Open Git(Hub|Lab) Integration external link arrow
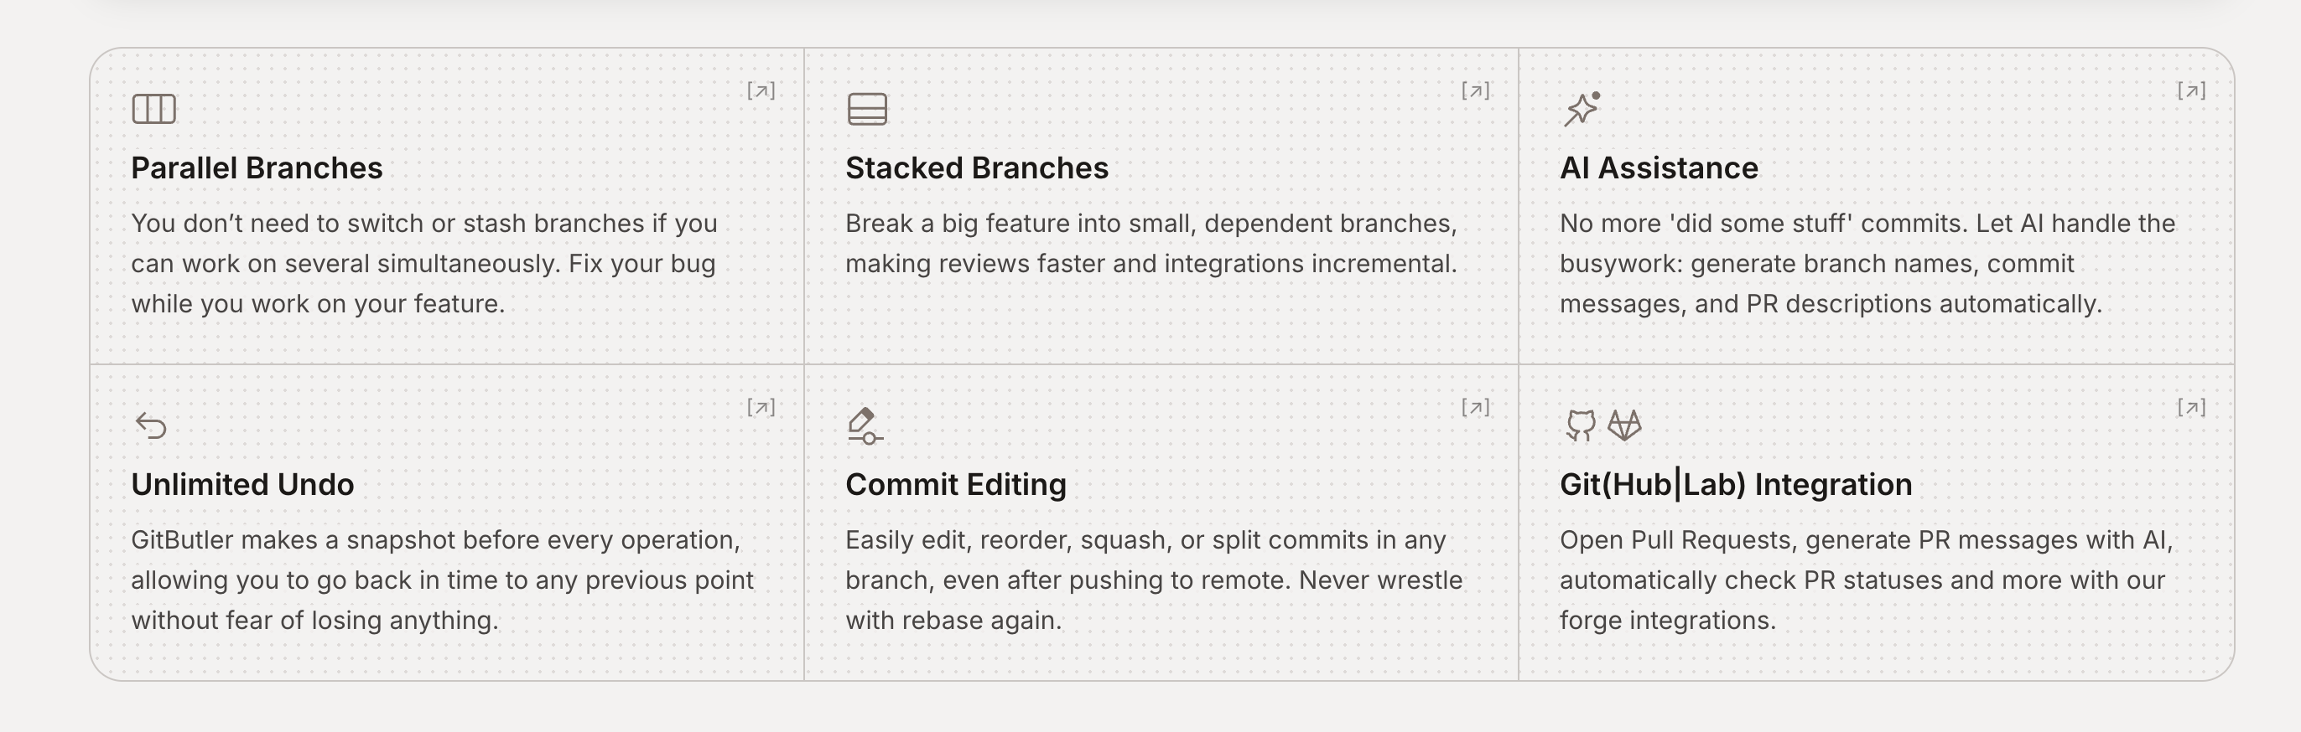This screenshot has height=732, width=2301. [2191, 408]
